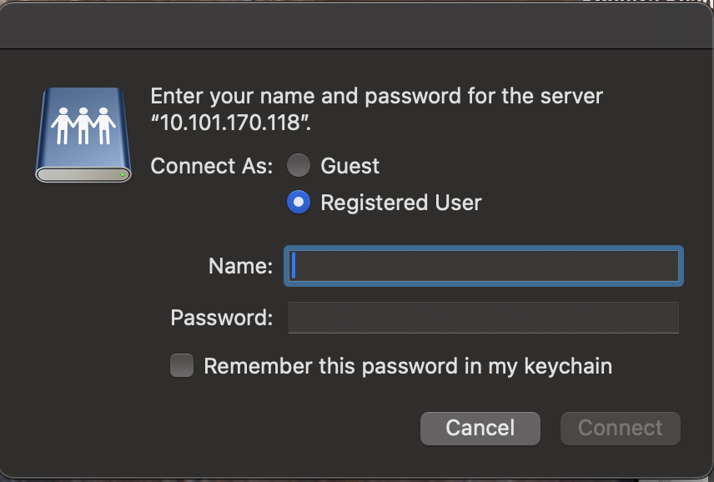Focus the Password input field
The image size is (714, 482).
[x=484, y=318]
